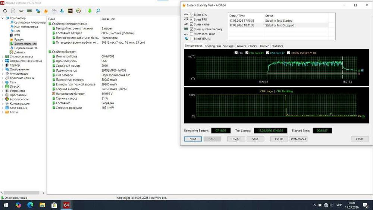Click the magnifier search toolbar icon
The width and height of the screenshot is (373, 210).
click(98, 11)
